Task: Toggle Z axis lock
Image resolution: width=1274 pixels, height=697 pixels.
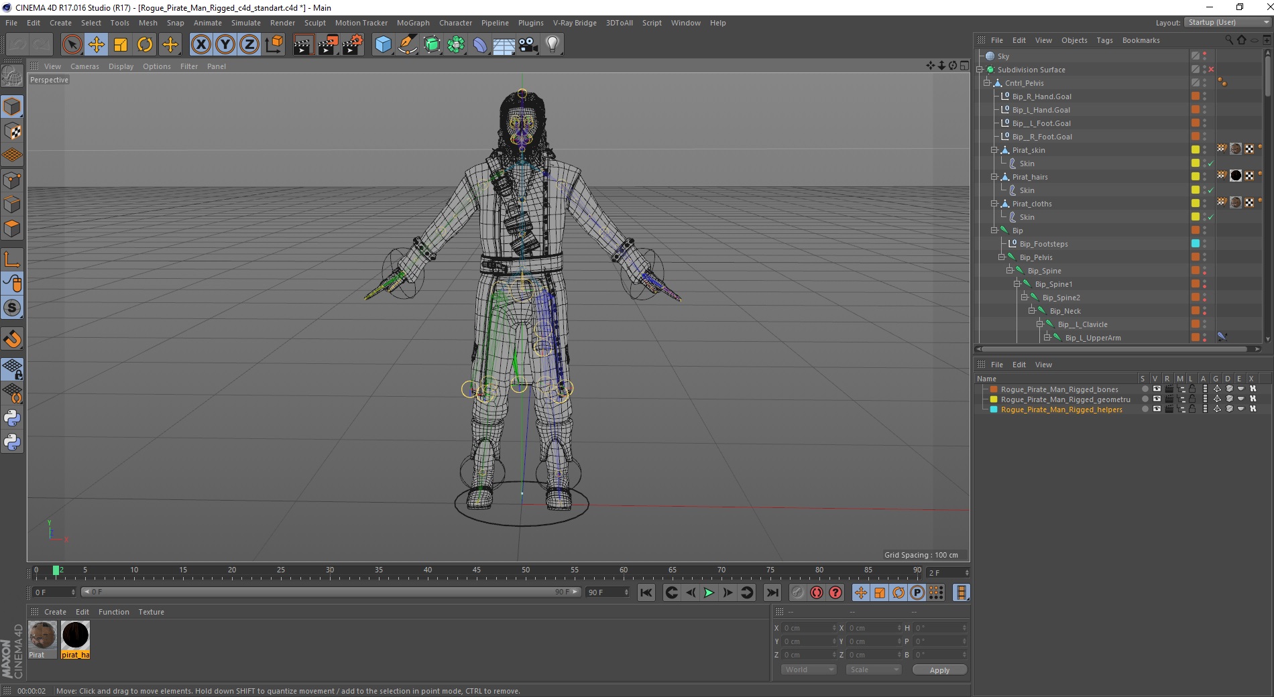Action: (x=249, y=45)
